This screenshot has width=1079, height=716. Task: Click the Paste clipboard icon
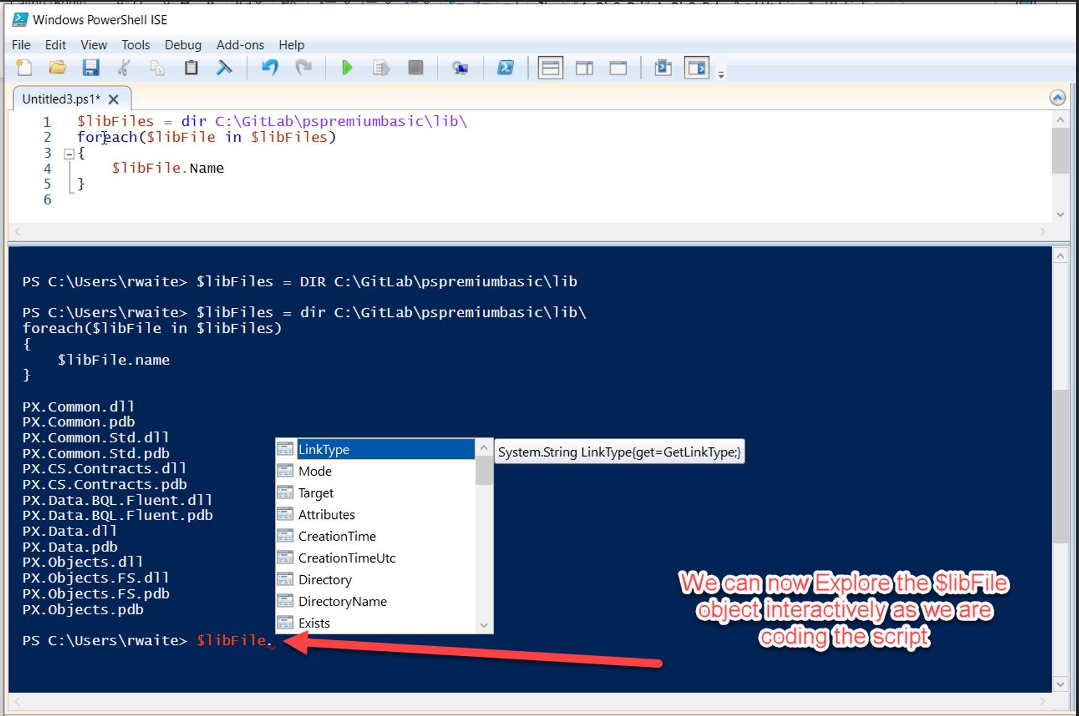coord(191,68)
